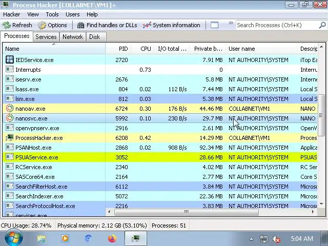Click the RCService.exe process icon
The width and height of the screenshot is (328, 246).
click(10, 167)
